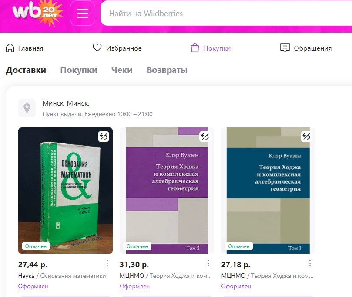Switch to the Чеки tab

(x=122, y=70)
